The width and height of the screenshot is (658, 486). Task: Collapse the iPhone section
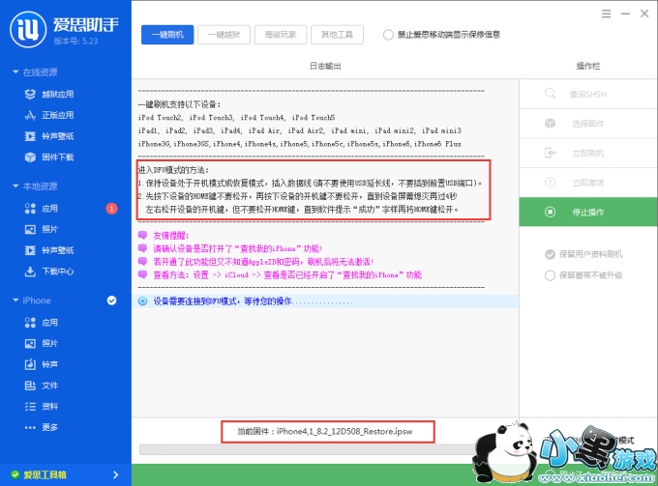(15, 300)
